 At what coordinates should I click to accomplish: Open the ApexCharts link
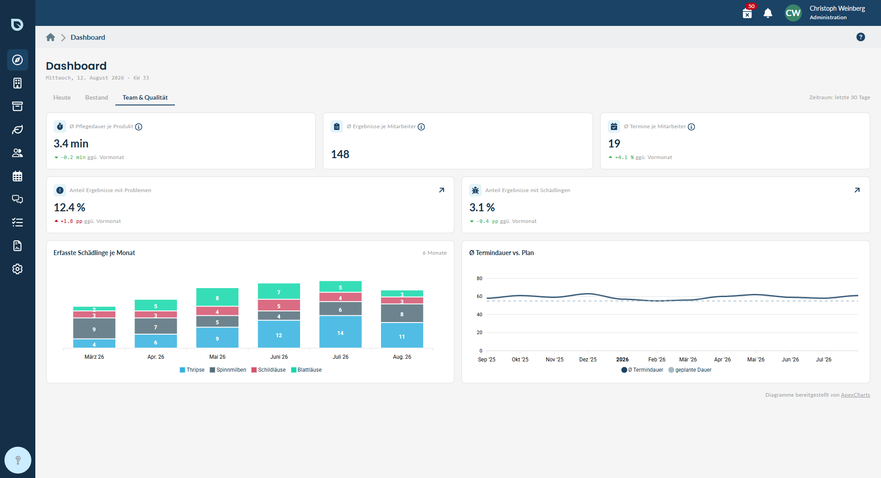(855, 395)
